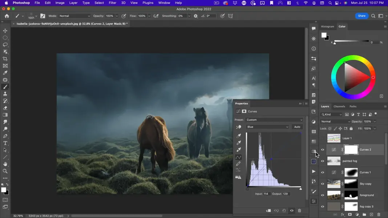Click the Auto button in Curves

tap(297, 127)
